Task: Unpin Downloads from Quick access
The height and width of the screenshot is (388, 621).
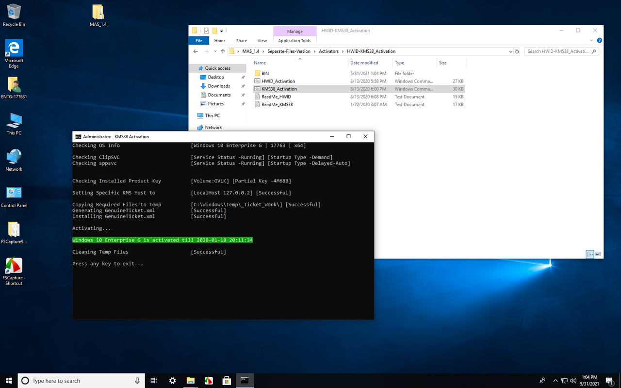Action: (x=243, y=86)
